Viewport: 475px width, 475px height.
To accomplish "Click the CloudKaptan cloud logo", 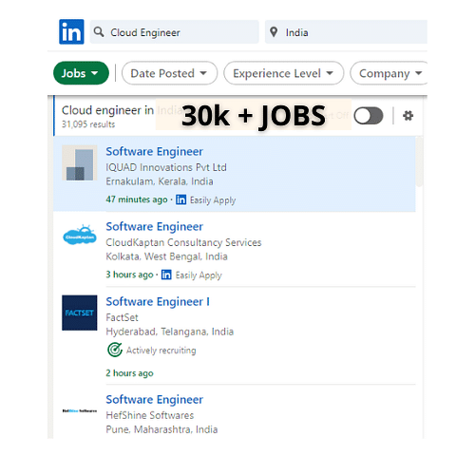I will (x=80, y=236).
